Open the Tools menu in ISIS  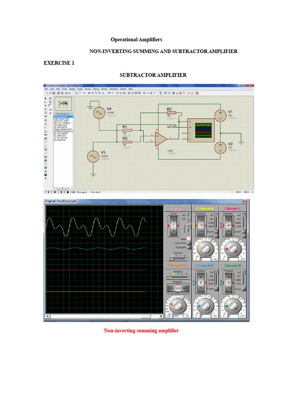pos(65,89)
